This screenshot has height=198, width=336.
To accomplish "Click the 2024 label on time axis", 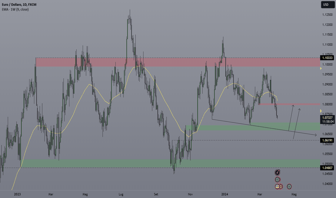I will pos(226,194).
